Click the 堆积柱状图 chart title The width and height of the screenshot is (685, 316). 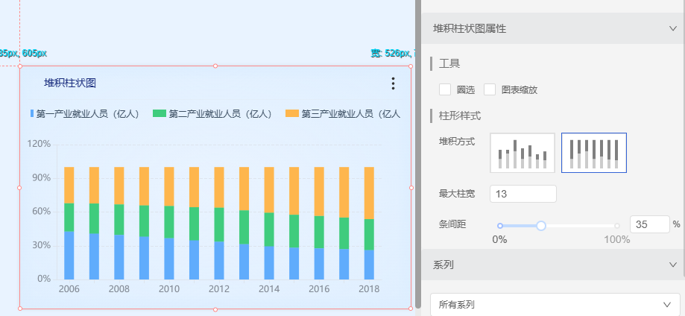click(x=70, y=83)
